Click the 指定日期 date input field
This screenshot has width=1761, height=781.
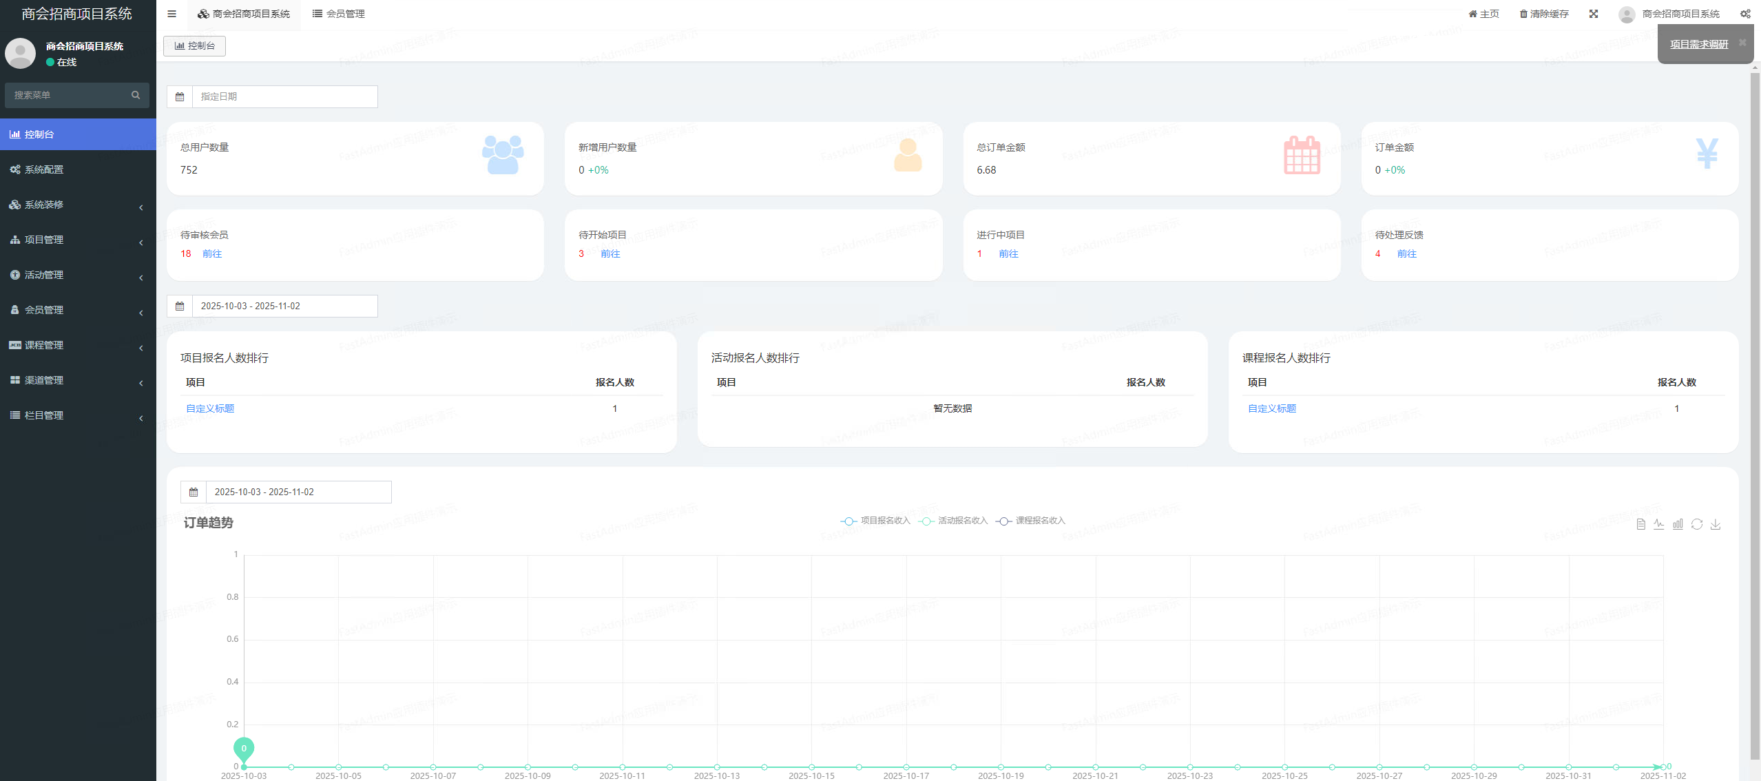(284, 96)
